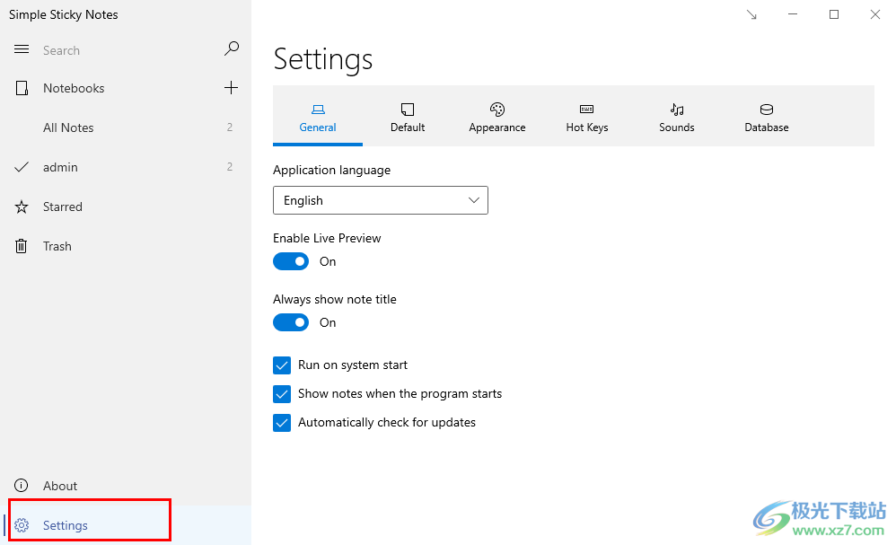Open the Trash bin icon
896x545 pixels.
point(22,246)
